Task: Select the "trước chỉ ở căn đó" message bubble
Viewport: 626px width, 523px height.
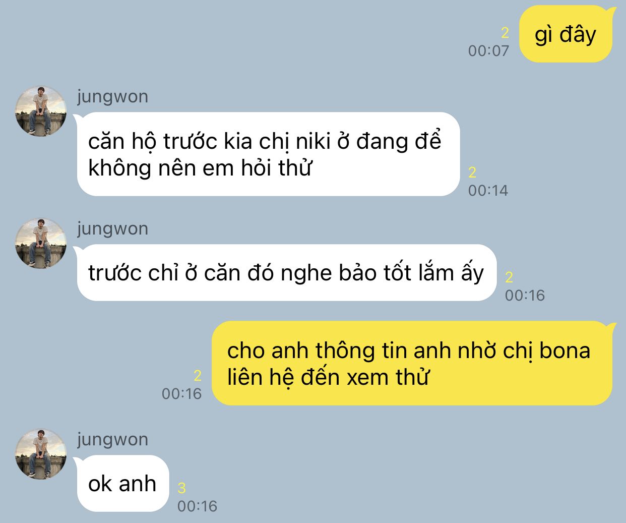Action: click(286, 273)
